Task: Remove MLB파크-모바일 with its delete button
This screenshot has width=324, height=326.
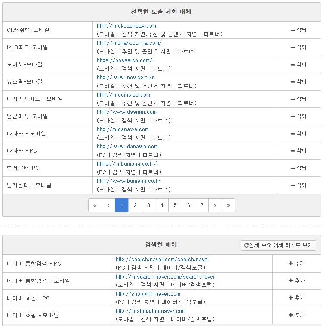Action: point(299,47)
